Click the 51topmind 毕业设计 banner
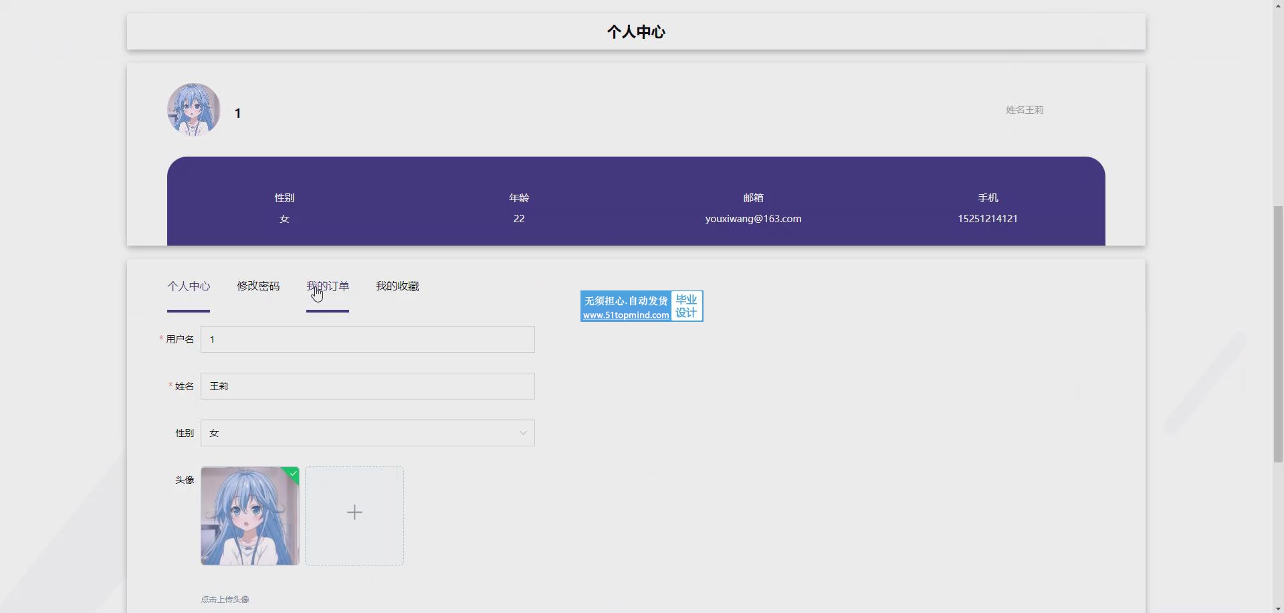 click(642, 306)
